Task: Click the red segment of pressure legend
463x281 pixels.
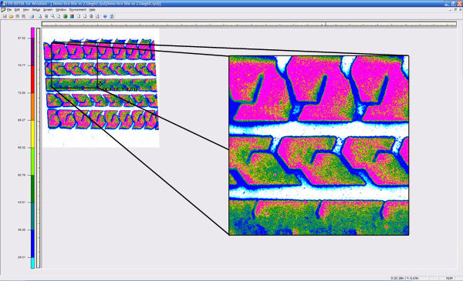Action: coord(32,79)
